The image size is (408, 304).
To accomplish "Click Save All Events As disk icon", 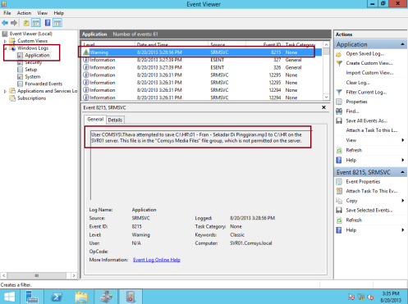I will pyautogui.click(x=339, y=120).
